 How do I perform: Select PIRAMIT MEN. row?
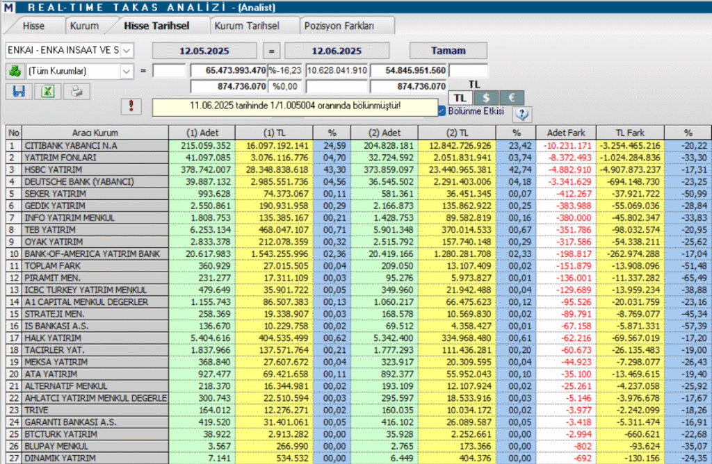tap(359, 278)
